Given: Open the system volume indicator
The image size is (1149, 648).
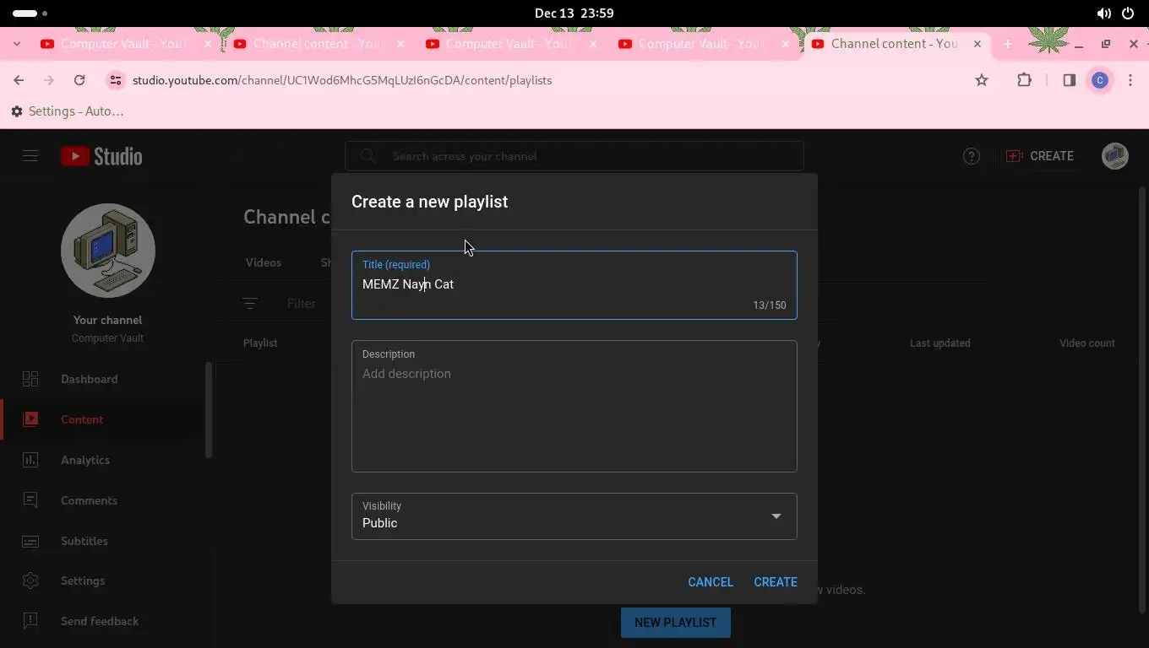Looking at the screenshot, I should click(1103, 13).
